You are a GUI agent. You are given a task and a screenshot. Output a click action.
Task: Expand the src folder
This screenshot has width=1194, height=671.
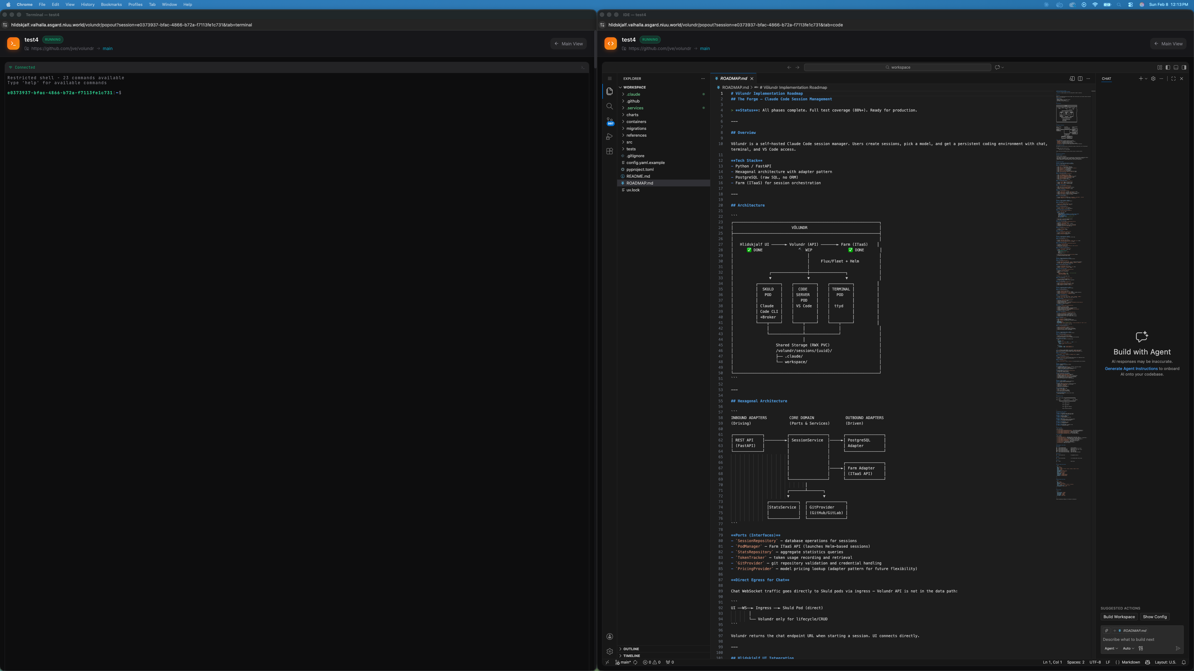coord(629,142)
